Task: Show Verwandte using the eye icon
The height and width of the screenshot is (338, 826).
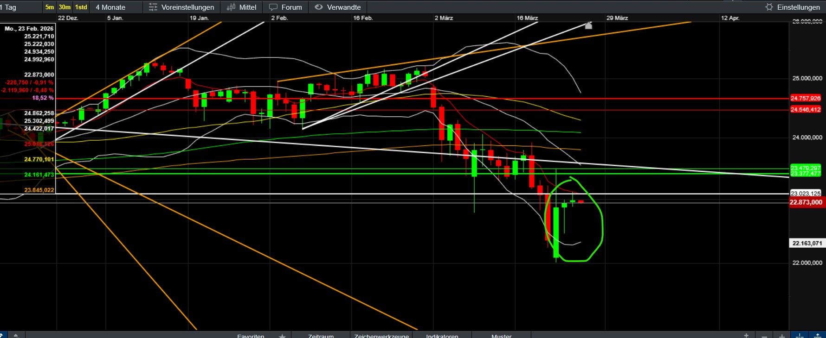Action: coord(338,7)
